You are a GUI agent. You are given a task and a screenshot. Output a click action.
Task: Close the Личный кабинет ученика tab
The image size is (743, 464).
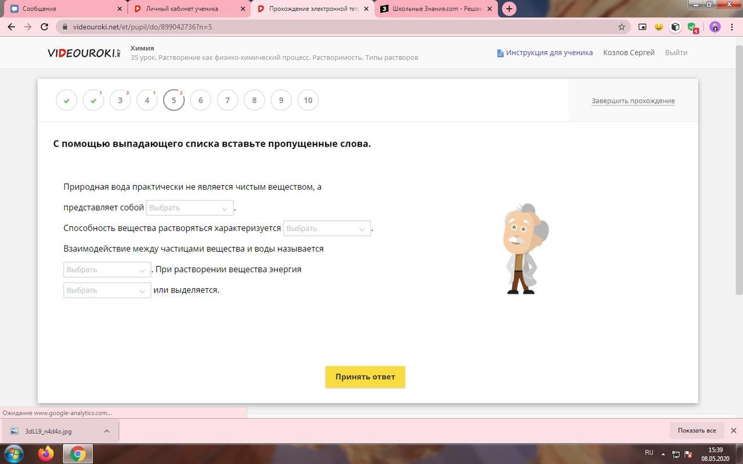(243, 9)
